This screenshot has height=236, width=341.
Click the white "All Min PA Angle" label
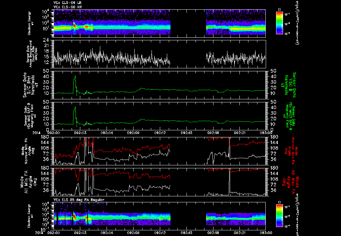[28, 182]
